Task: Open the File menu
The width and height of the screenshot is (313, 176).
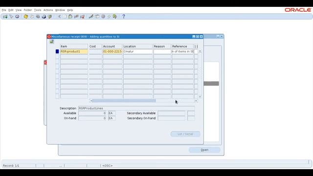Action: (x=4, y=10)
